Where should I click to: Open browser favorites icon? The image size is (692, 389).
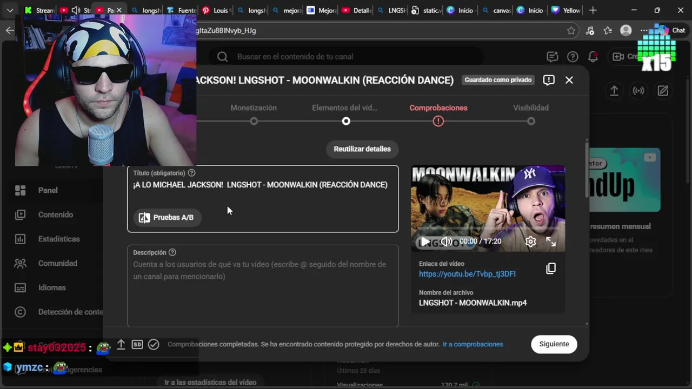point(608,31)
